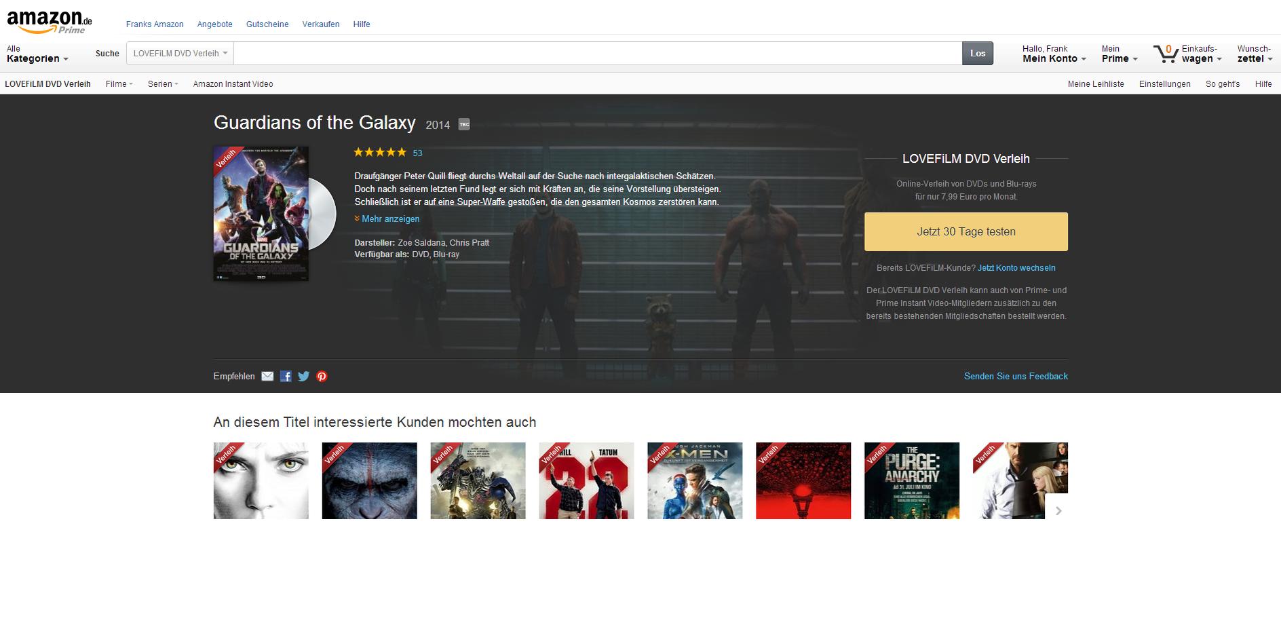Open the 53 reviews count link
This screenshot has height=627, width=1281.
pos(417,153)
